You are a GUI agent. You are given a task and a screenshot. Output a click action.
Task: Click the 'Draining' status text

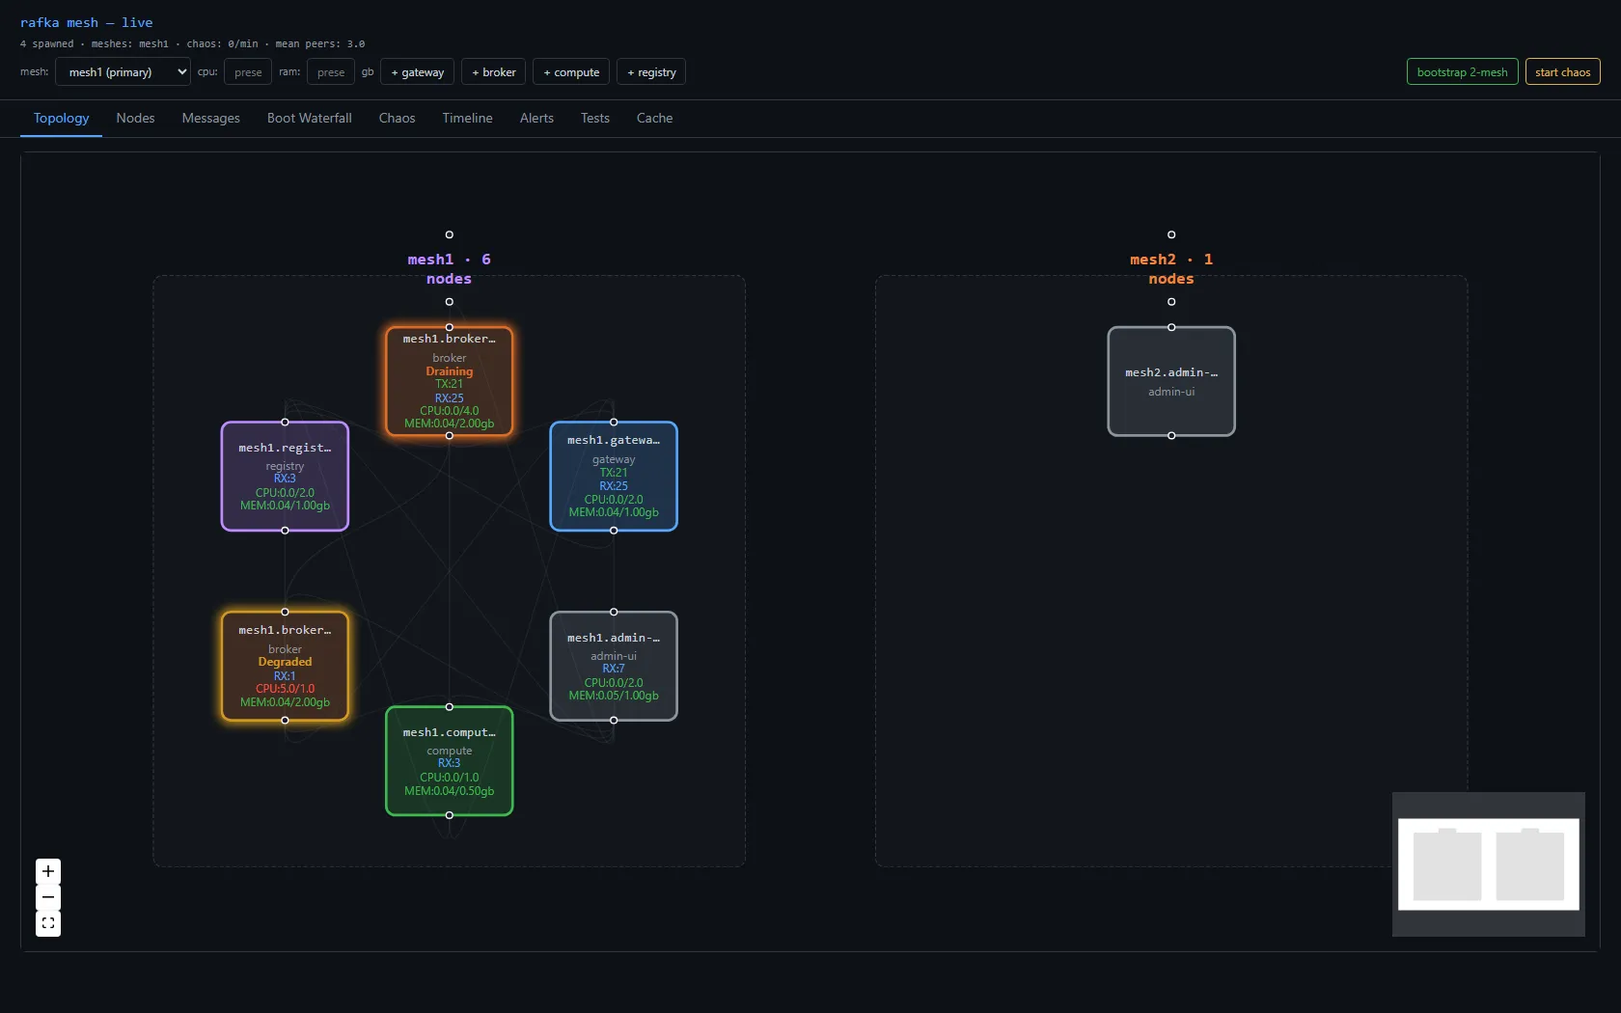point(450,371)
